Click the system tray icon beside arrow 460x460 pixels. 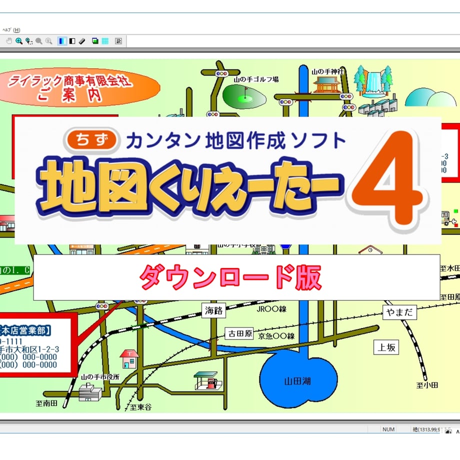448,431
